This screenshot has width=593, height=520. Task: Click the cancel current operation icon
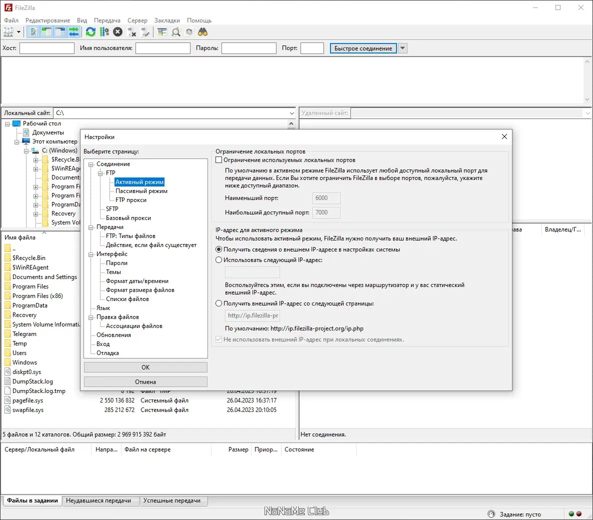tap(117, 32)
